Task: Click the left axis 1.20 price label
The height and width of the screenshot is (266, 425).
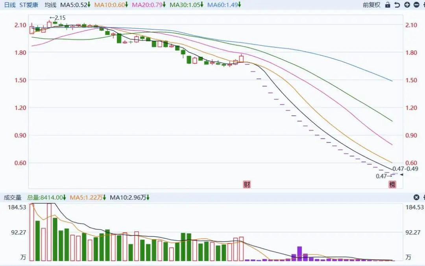Action: coord(20,108)
